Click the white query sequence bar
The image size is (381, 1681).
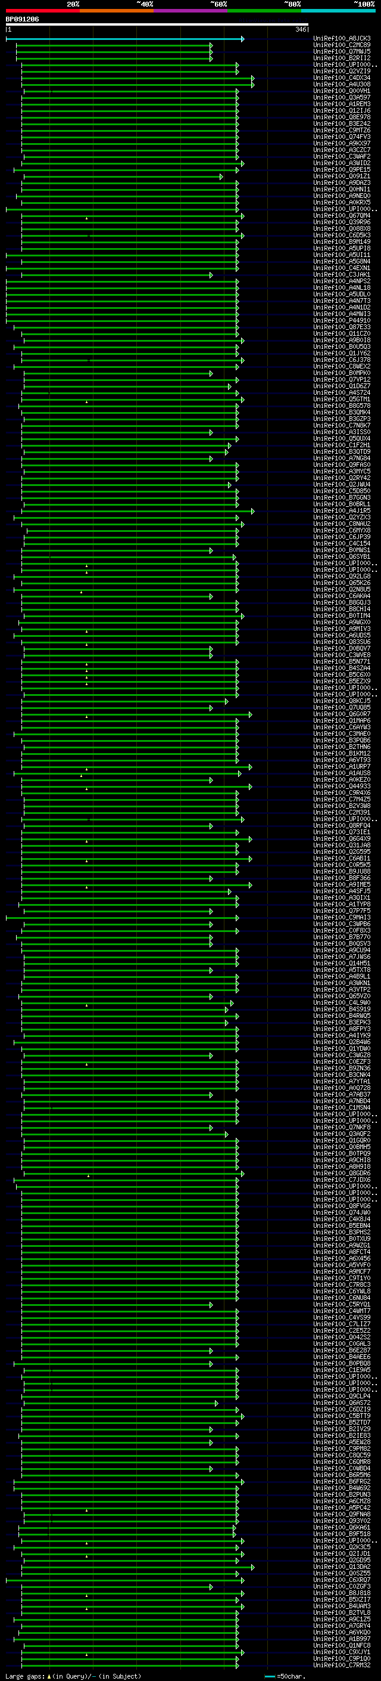157,24
